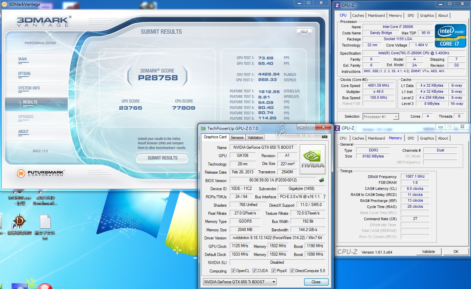Toggle the PhysX checkbox
This screenshot has height=289, width=471.
click(273, 271)
